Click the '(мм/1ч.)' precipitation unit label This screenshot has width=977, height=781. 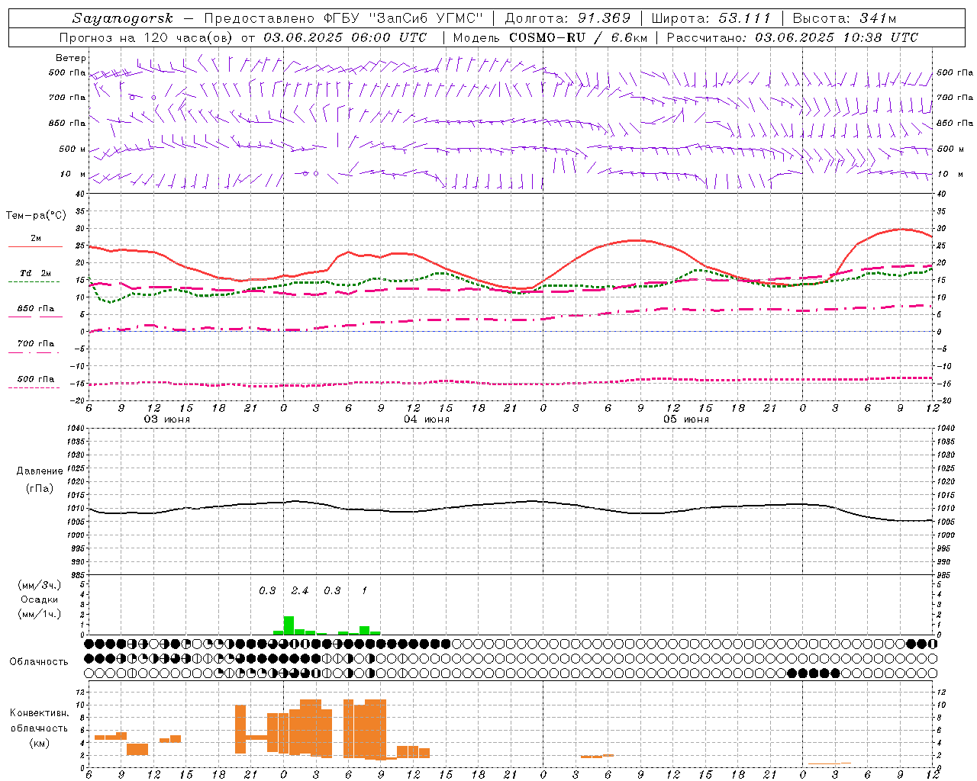[x=39, y=614]
